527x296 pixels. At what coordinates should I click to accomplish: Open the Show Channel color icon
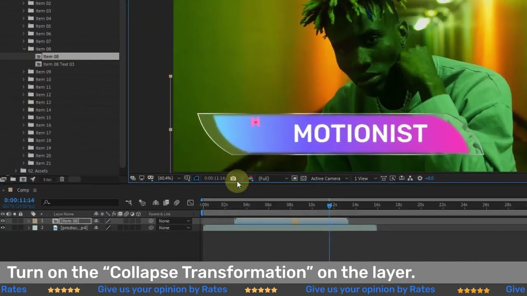pyautogui.click(x=250, y=178)
